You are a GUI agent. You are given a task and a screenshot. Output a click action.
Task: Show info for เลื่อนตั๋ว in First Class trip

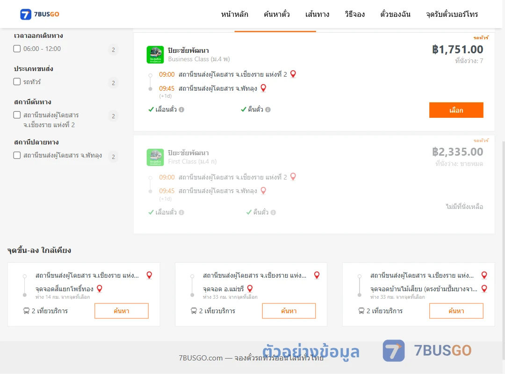(181, 212)
